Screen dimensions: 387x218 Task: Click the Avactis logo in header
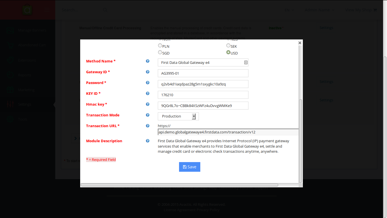[x=27, y=10]
